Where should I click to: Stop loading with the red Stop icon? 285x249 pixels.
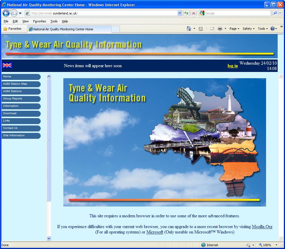(193, 13)
